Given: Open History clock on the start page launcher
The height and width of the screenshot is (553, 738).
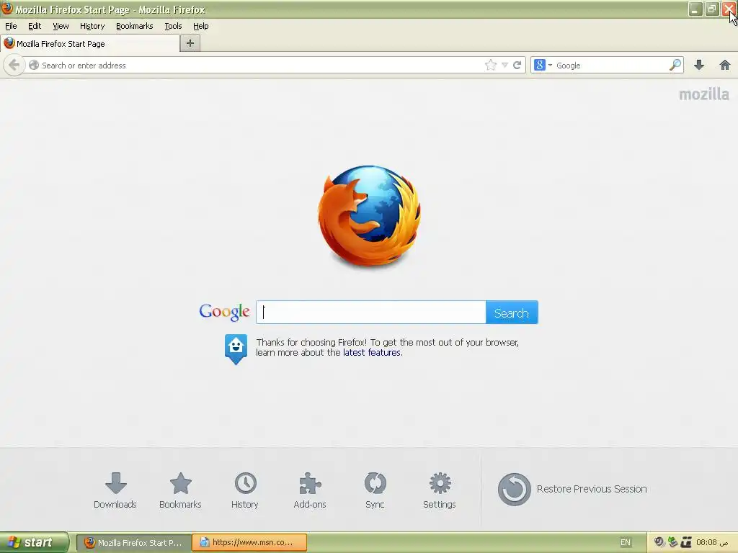Looking at the screenshot, I should [245, 490].
